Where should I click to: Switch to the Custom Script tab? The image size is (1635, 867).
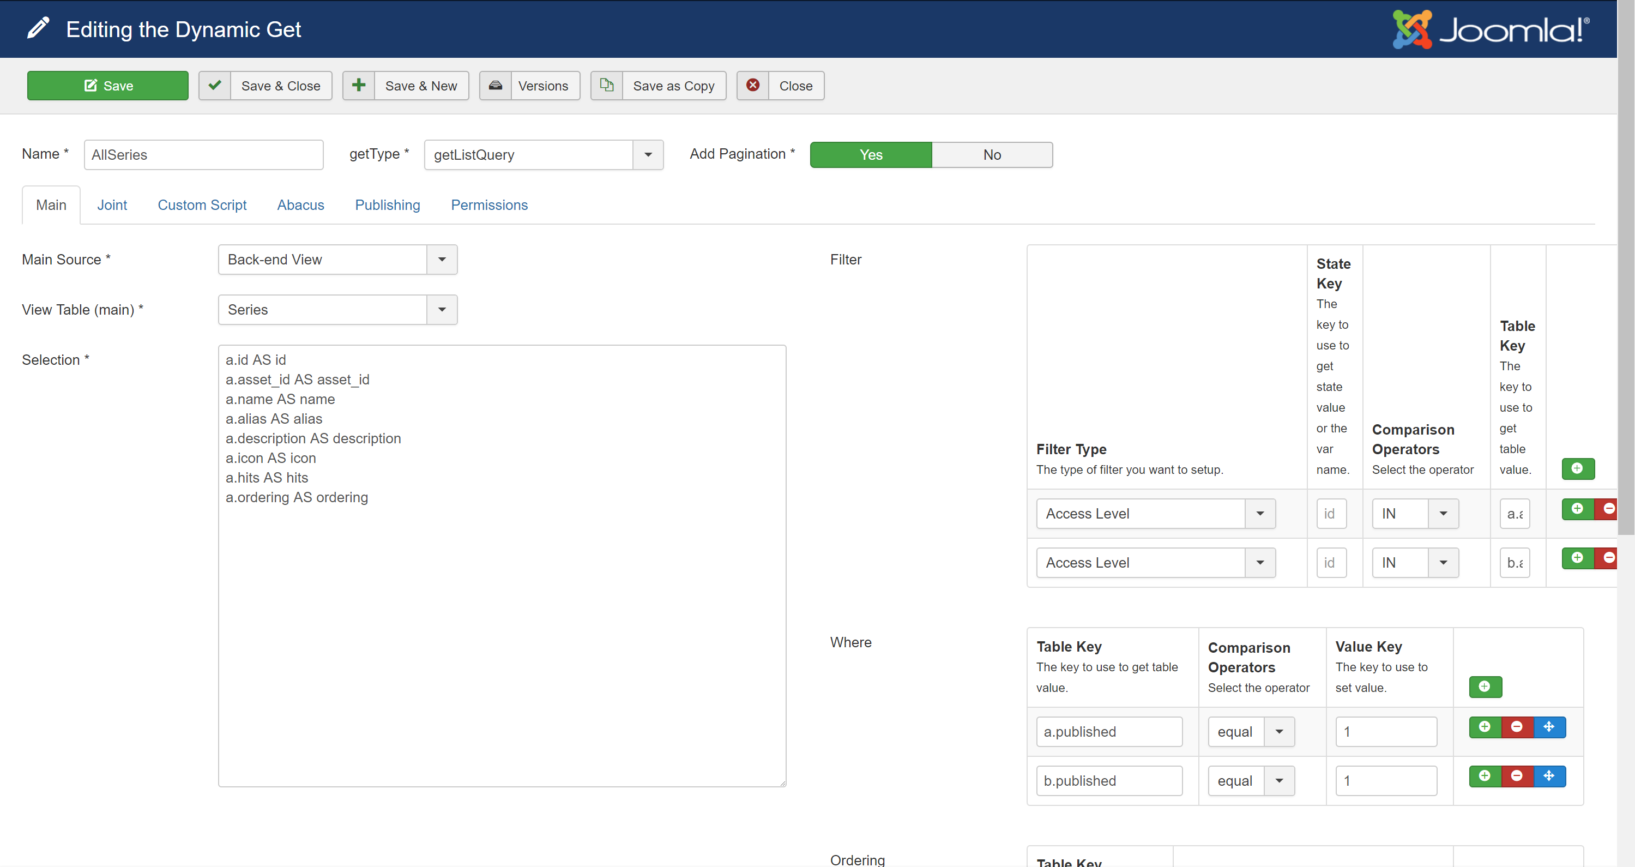coord(202,205)
